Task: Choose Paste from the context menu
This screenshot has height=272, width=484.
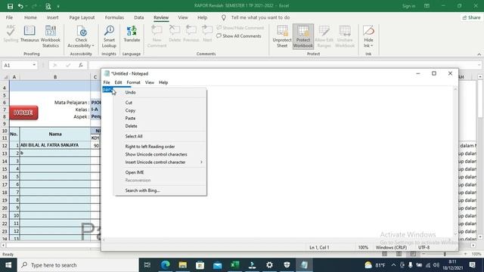Action: pos(160,119)
